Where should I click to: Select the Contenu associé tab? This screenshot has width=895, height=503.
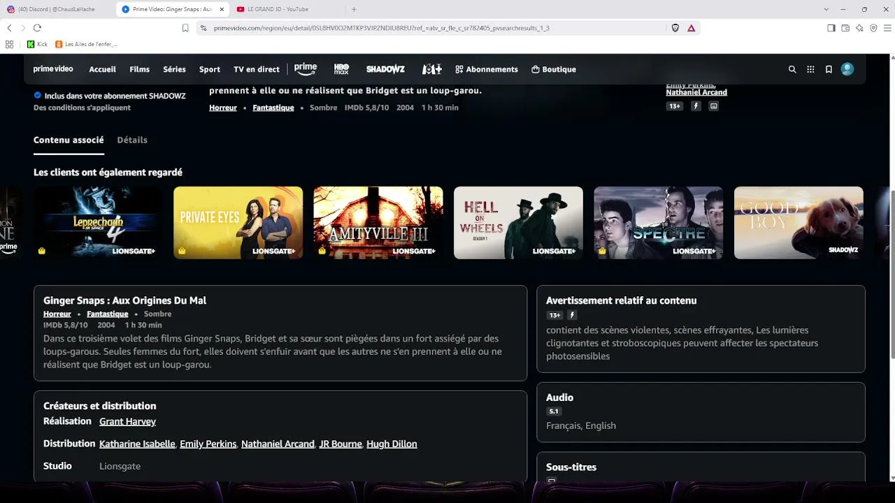(69, 140)
